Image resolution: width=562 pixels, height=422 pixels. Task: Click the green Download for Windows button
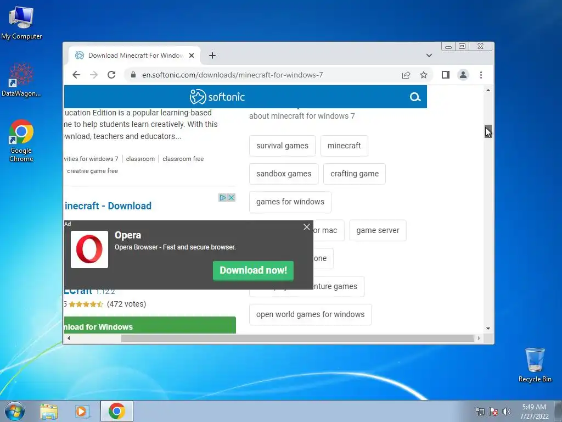pyautogui.click(x=150, y=325)
